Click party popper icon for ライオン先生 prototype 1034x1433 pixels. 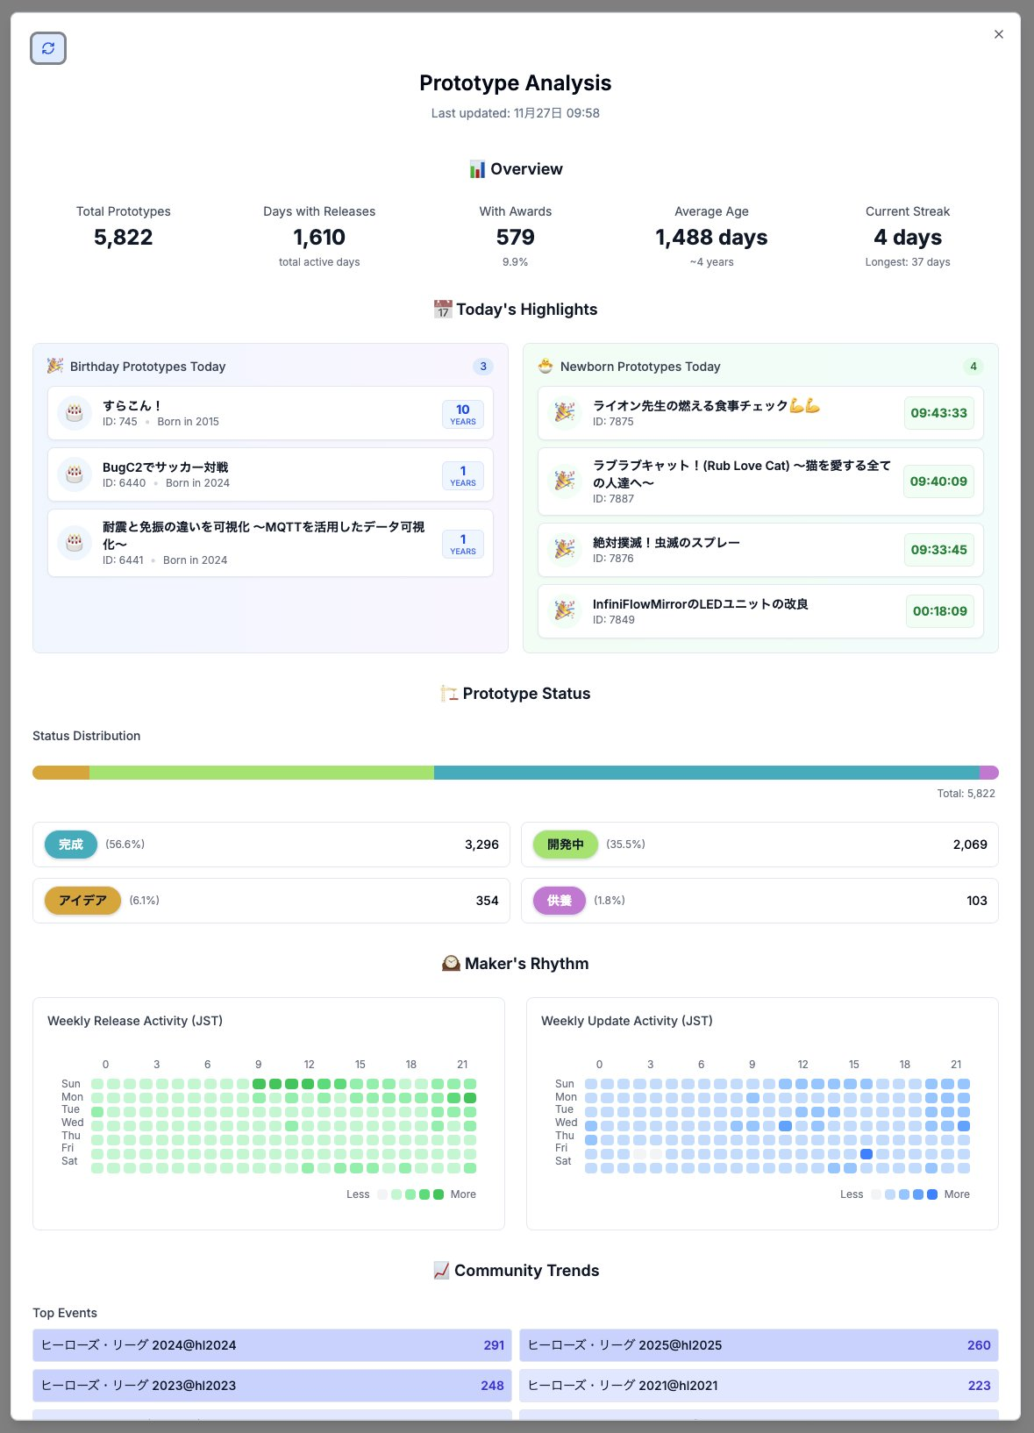pos(565,413)
